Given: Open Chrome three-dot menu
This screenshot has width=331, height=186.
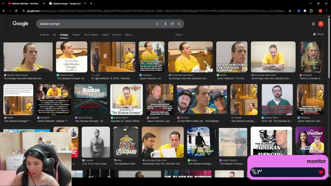Looking at the screenshot, I should click(x=327, y=11).
